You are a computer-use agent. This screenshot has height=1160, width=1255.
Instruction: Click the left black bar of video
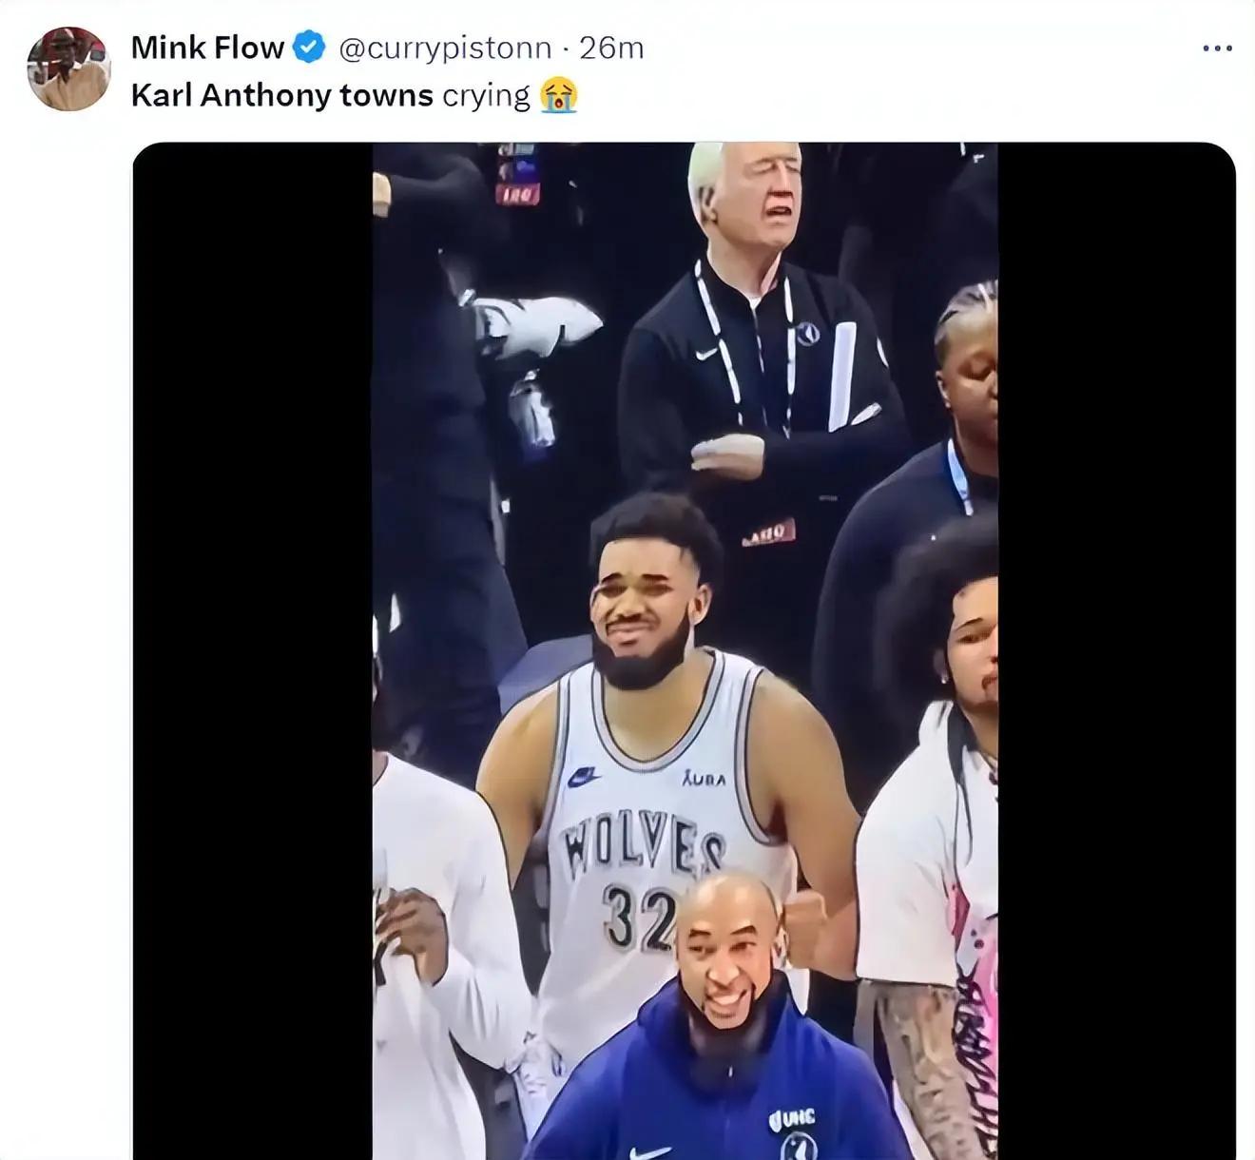(253, 651)
